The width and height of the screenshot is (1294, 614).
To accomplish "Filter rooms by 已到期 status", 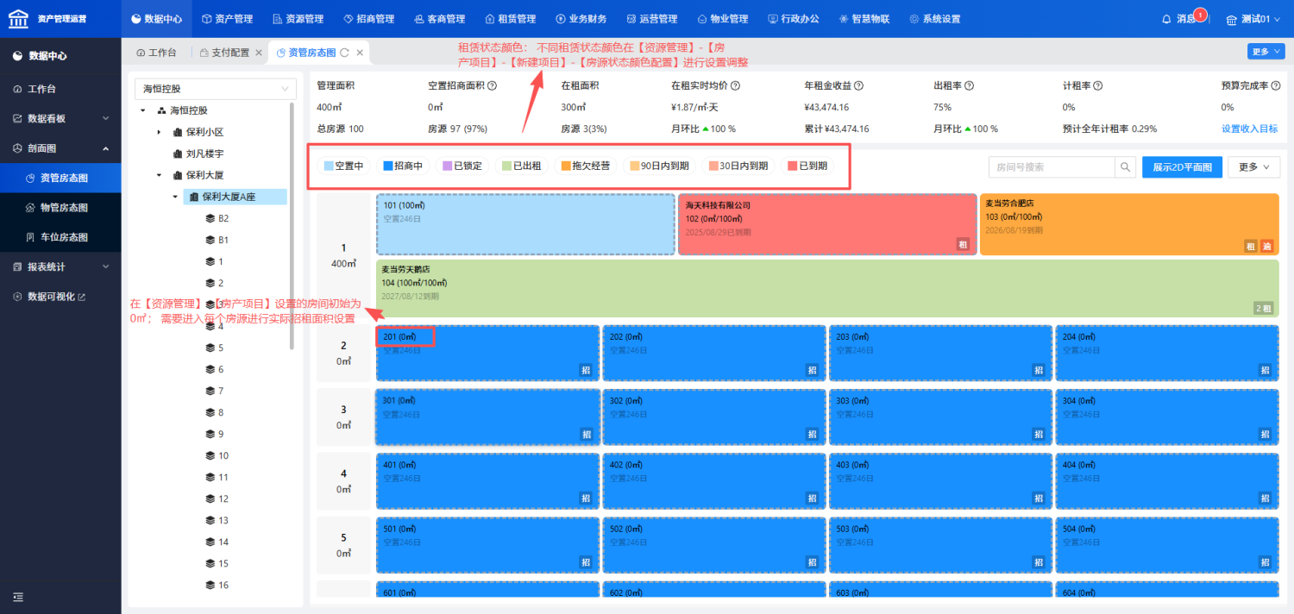I will pyautogui.click(x=807, y=166).
